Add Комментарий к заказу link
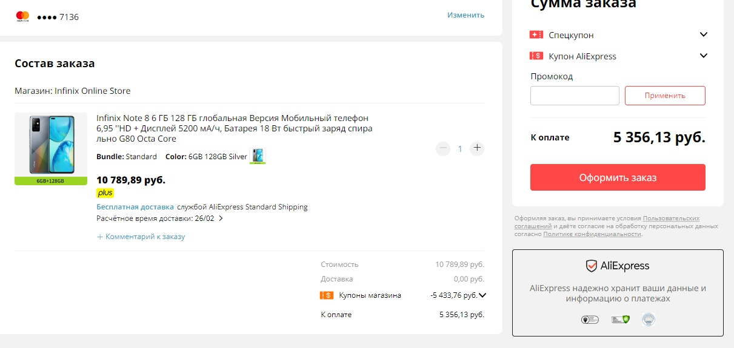The width and height of the screenshot is (734, 348). [141, 237]
